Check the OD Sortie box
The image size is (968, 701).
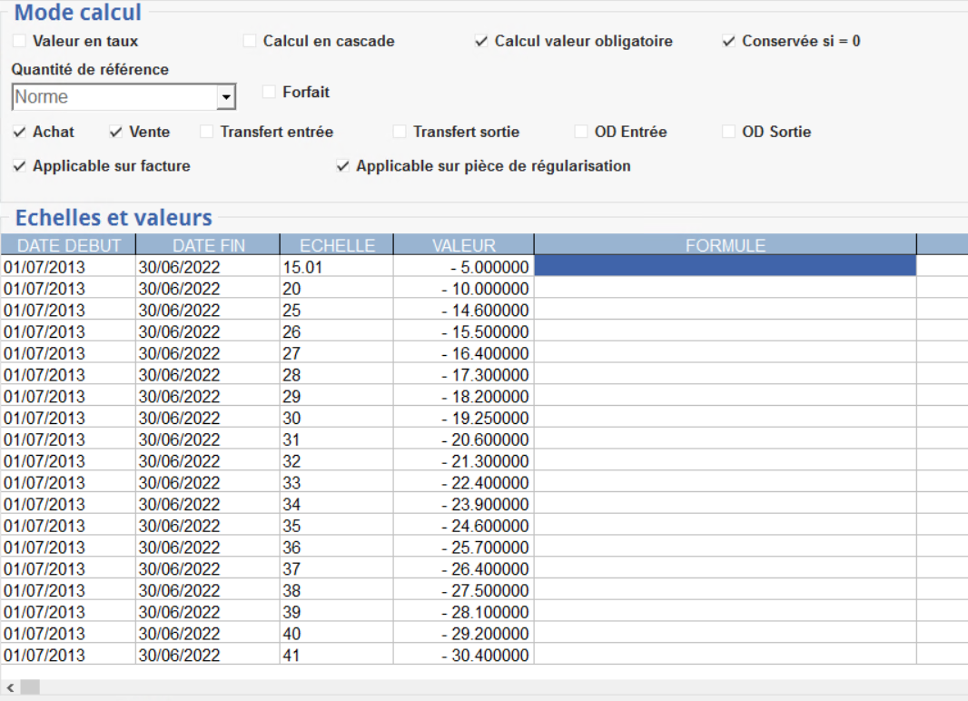[x=728, y=132]
